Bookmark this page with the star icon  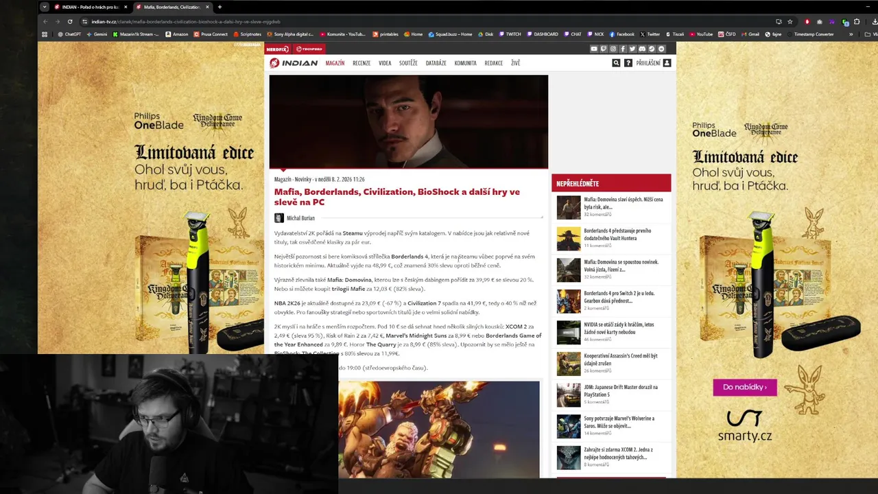pos(790,21)
